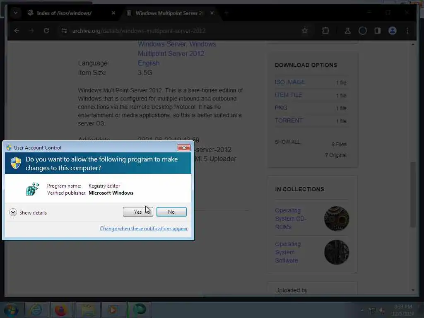Launch Internet Explorer from taskbar

coord(36,310)
